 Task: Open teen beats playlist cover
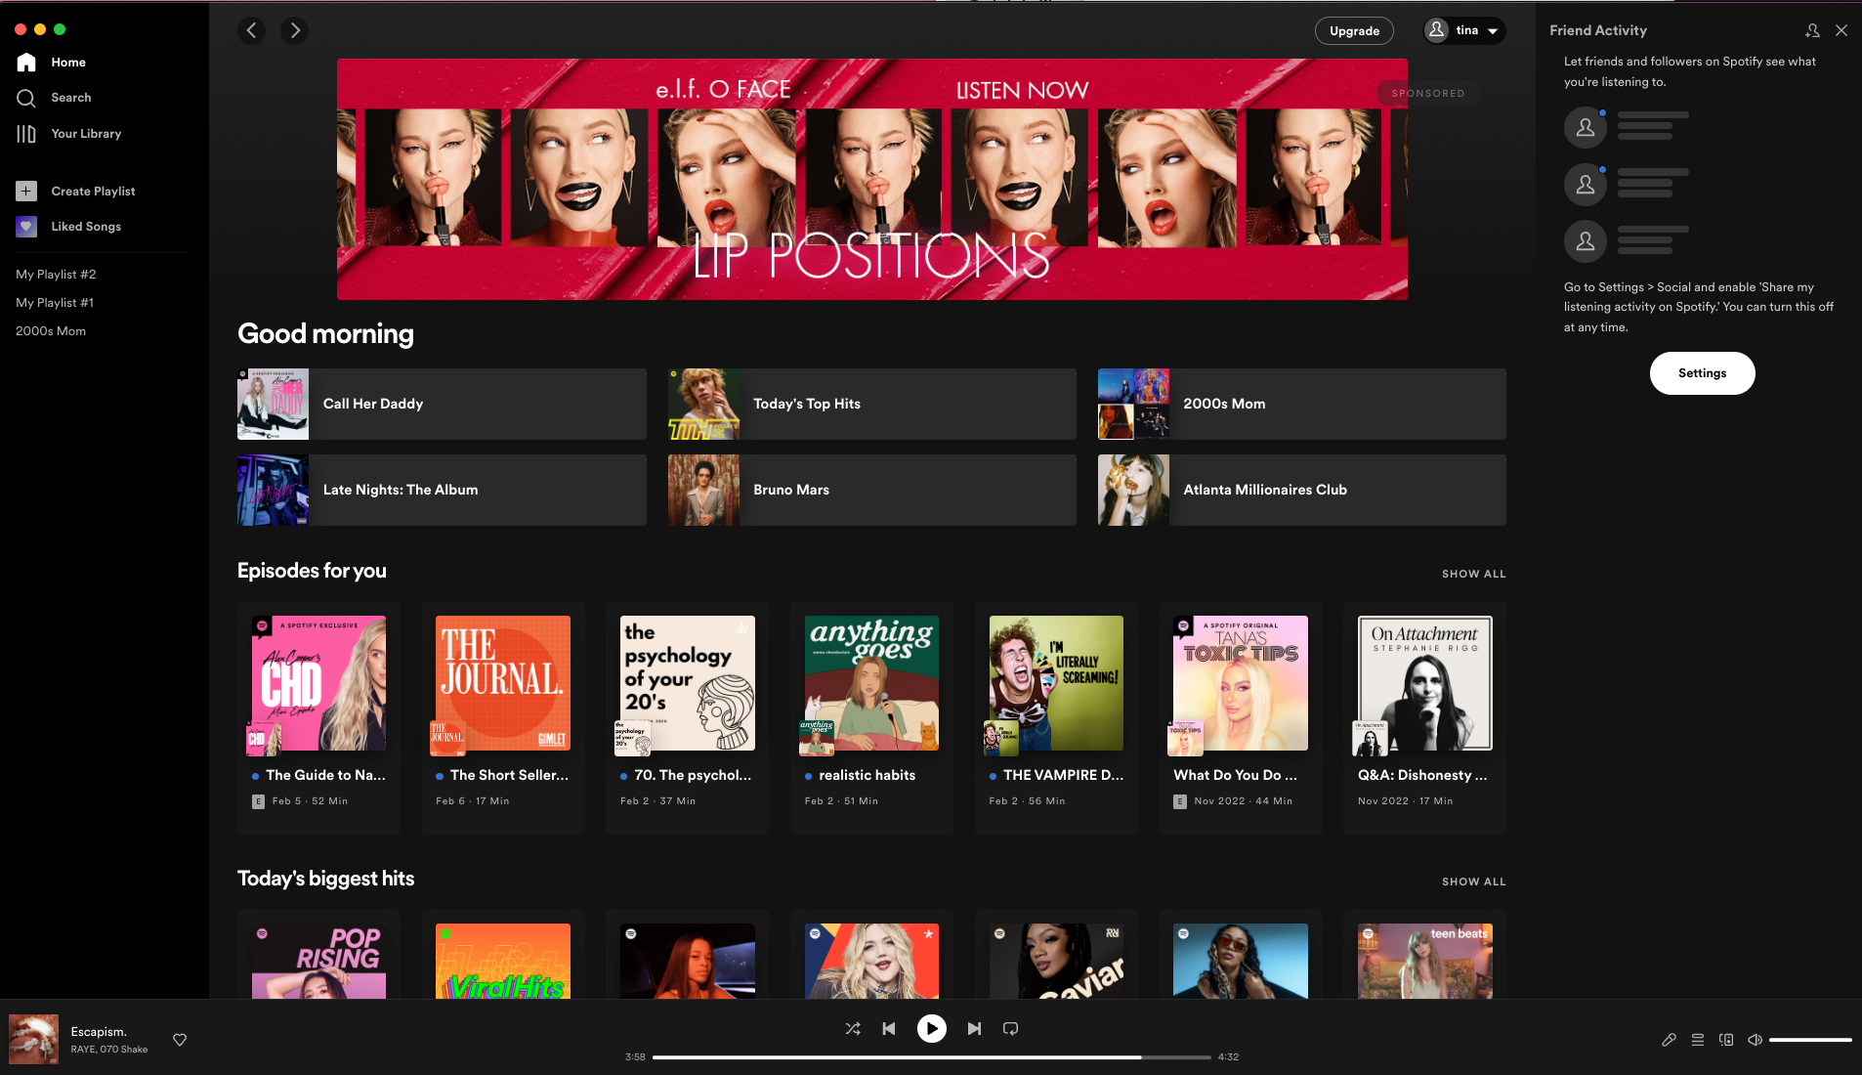[1425, 961]
